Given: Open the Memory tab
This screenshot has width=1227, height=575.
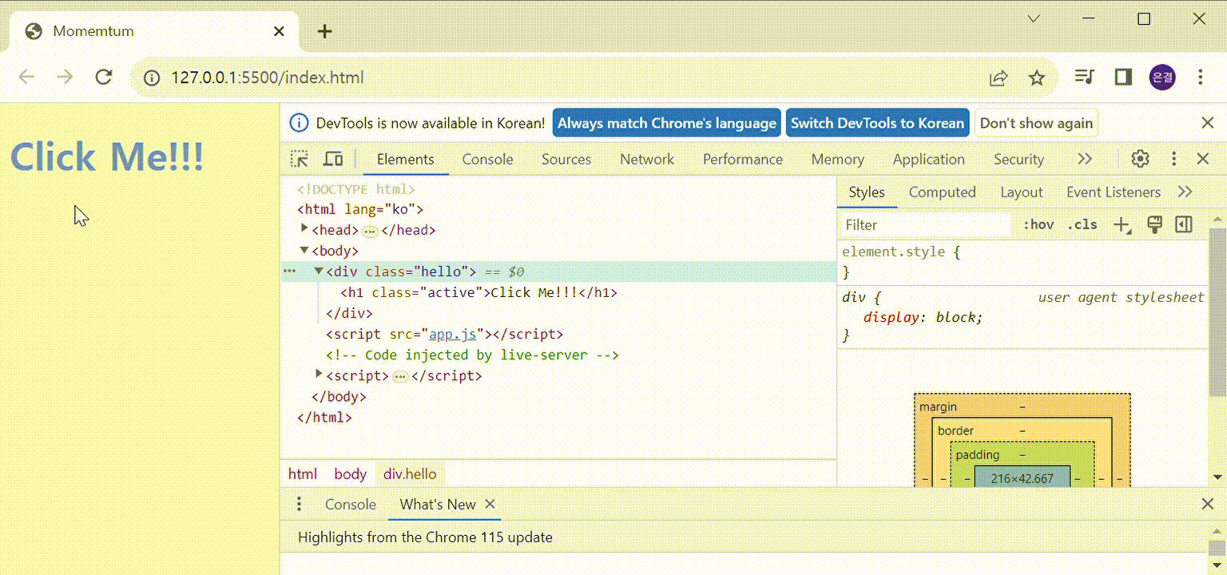Looking at the screenshot, I should (x=838, y=159).
